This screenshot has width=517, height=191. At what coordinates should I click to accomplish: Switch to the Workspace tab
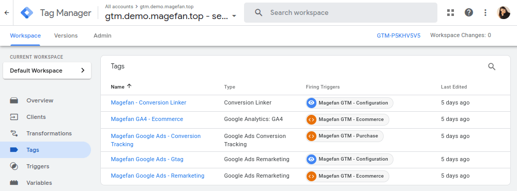point(25,36)
